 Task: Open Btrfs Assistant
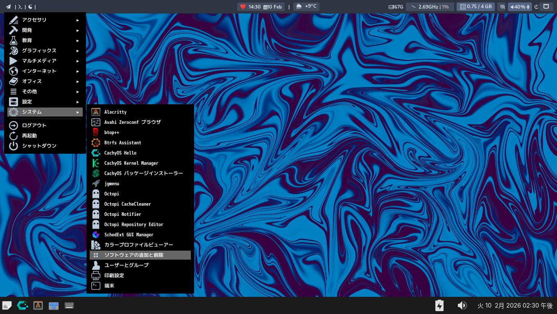coord(122,143)
